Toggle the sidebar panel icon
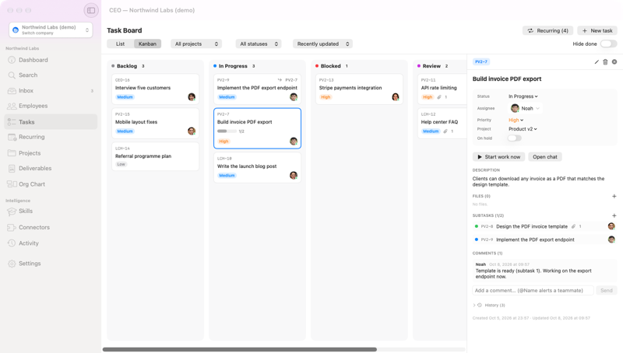This screenshot has height=353, width=623. [91, 10]
